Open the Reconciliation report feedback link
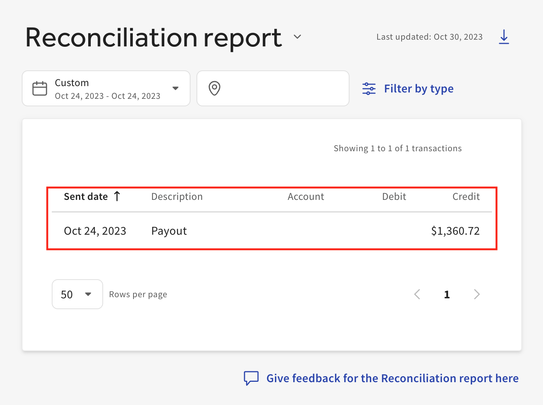Viewport: 543px width, 405px height. click(392, 378)
